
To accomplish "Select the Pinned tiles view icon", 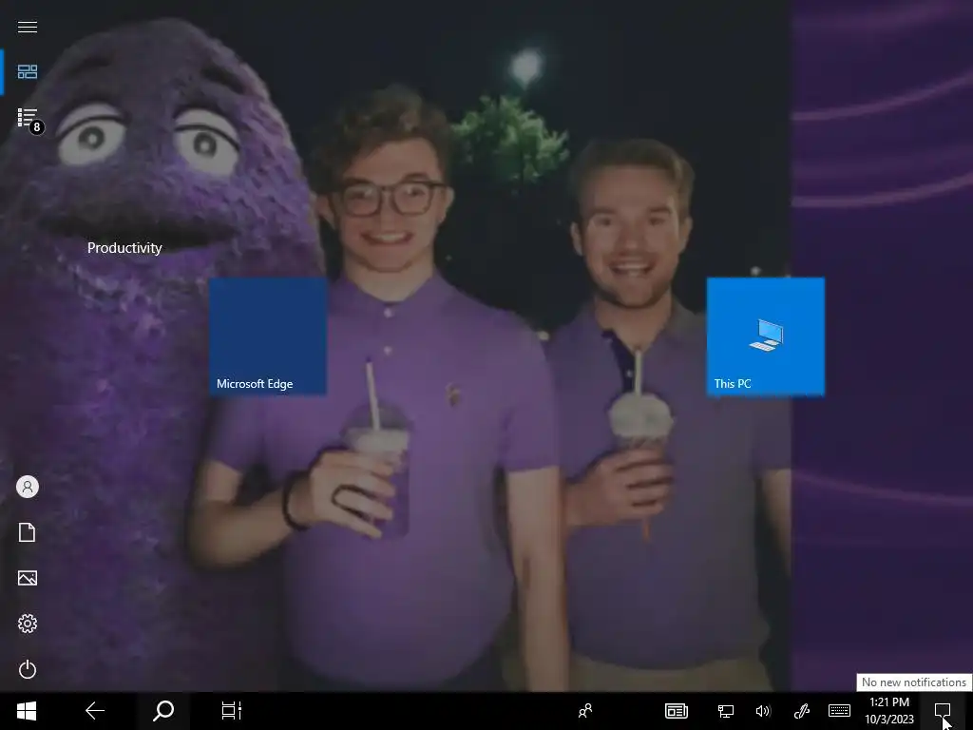I will click(28, 72).
